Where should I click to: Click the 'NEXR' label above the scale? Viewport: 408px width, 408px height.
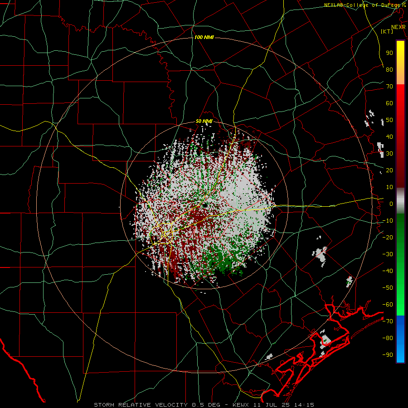pyautogui.click(x=398, y=27)
